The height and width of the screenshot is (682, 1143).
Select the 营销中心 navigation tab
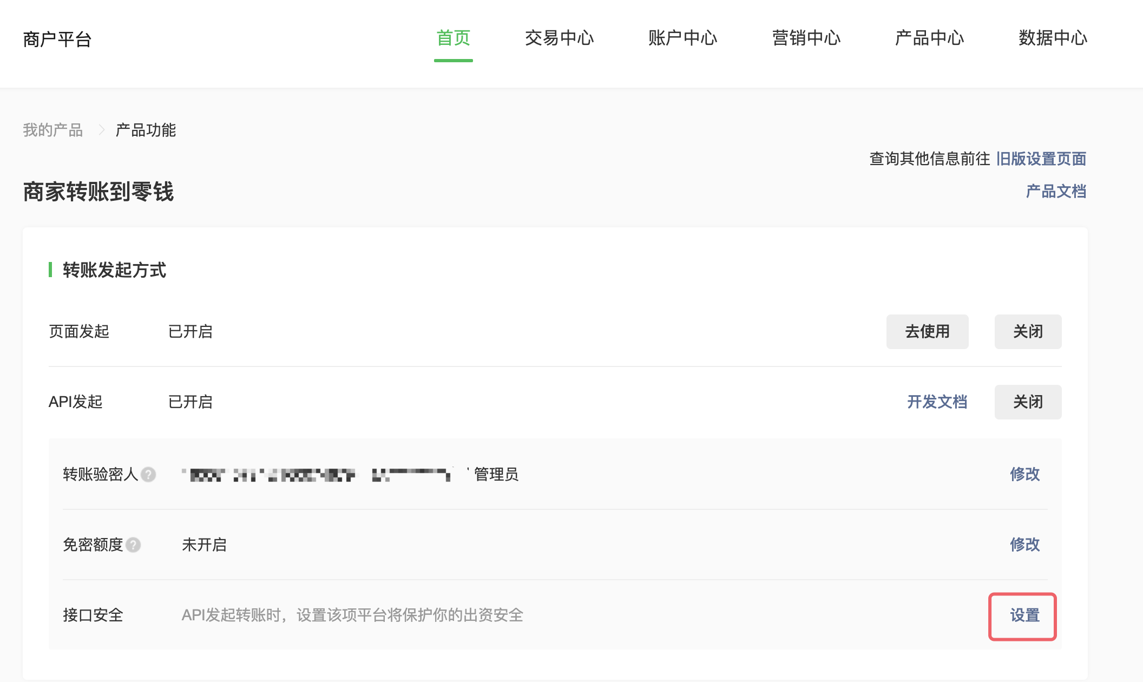click(x=806, y=38)
